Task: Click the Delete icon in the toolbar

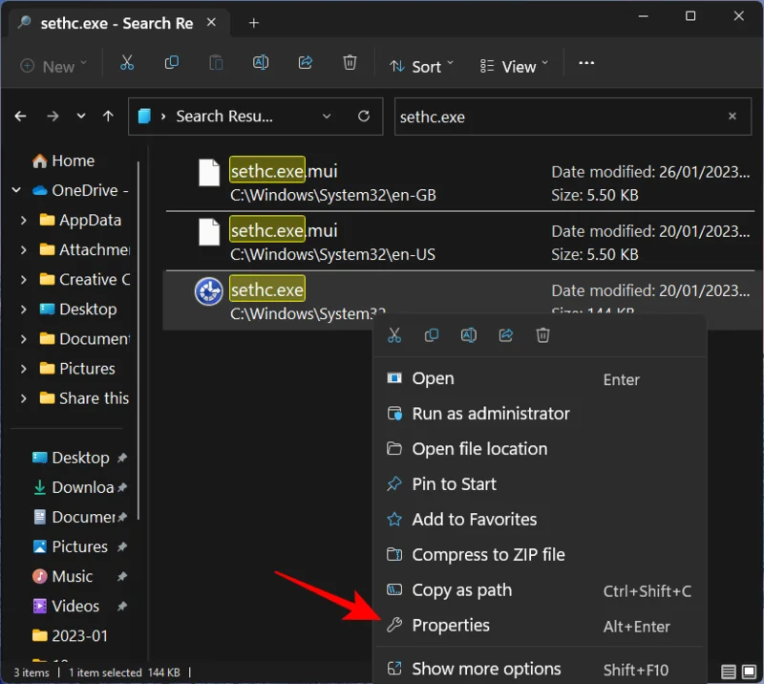Action: [350, 63]
